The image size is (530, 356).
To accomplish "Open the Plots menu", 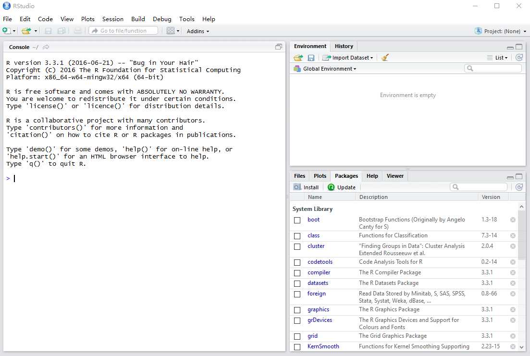I will point(88,19).
